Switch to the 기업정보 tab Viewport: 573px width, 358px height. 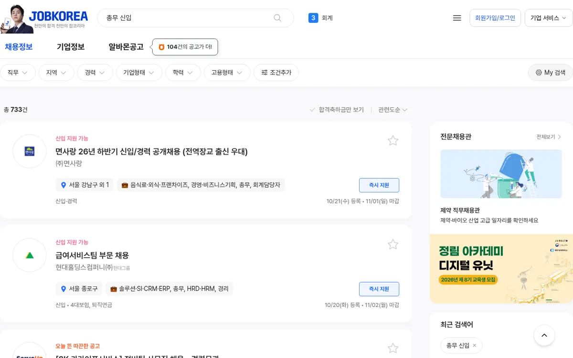point(71,47)
